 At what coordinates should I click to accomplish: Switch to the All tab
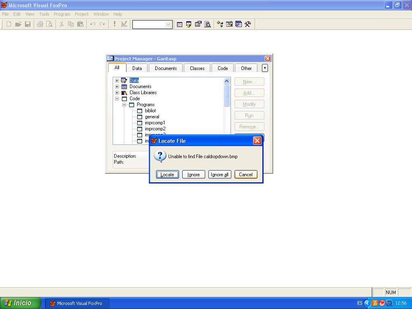[117, 68]
